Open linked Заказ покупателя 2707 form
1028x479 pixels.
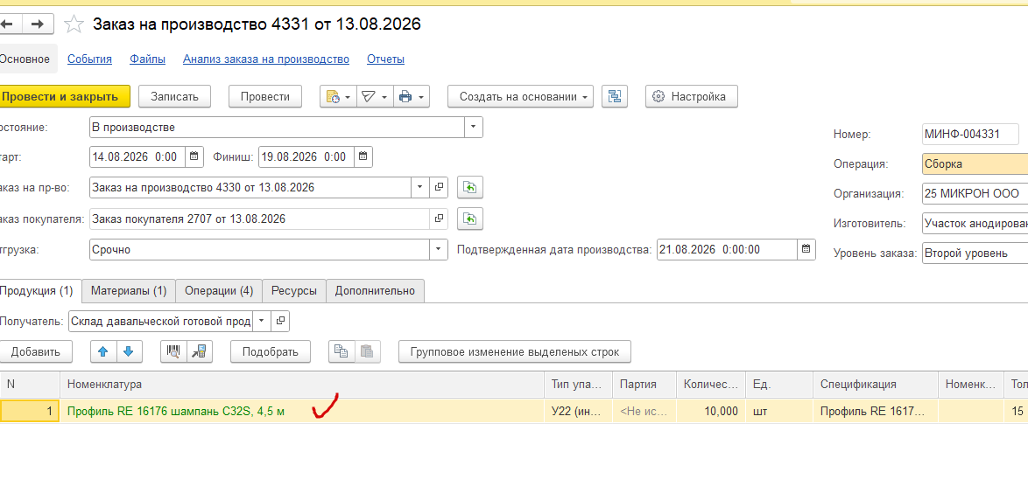(x=440, y=219)
